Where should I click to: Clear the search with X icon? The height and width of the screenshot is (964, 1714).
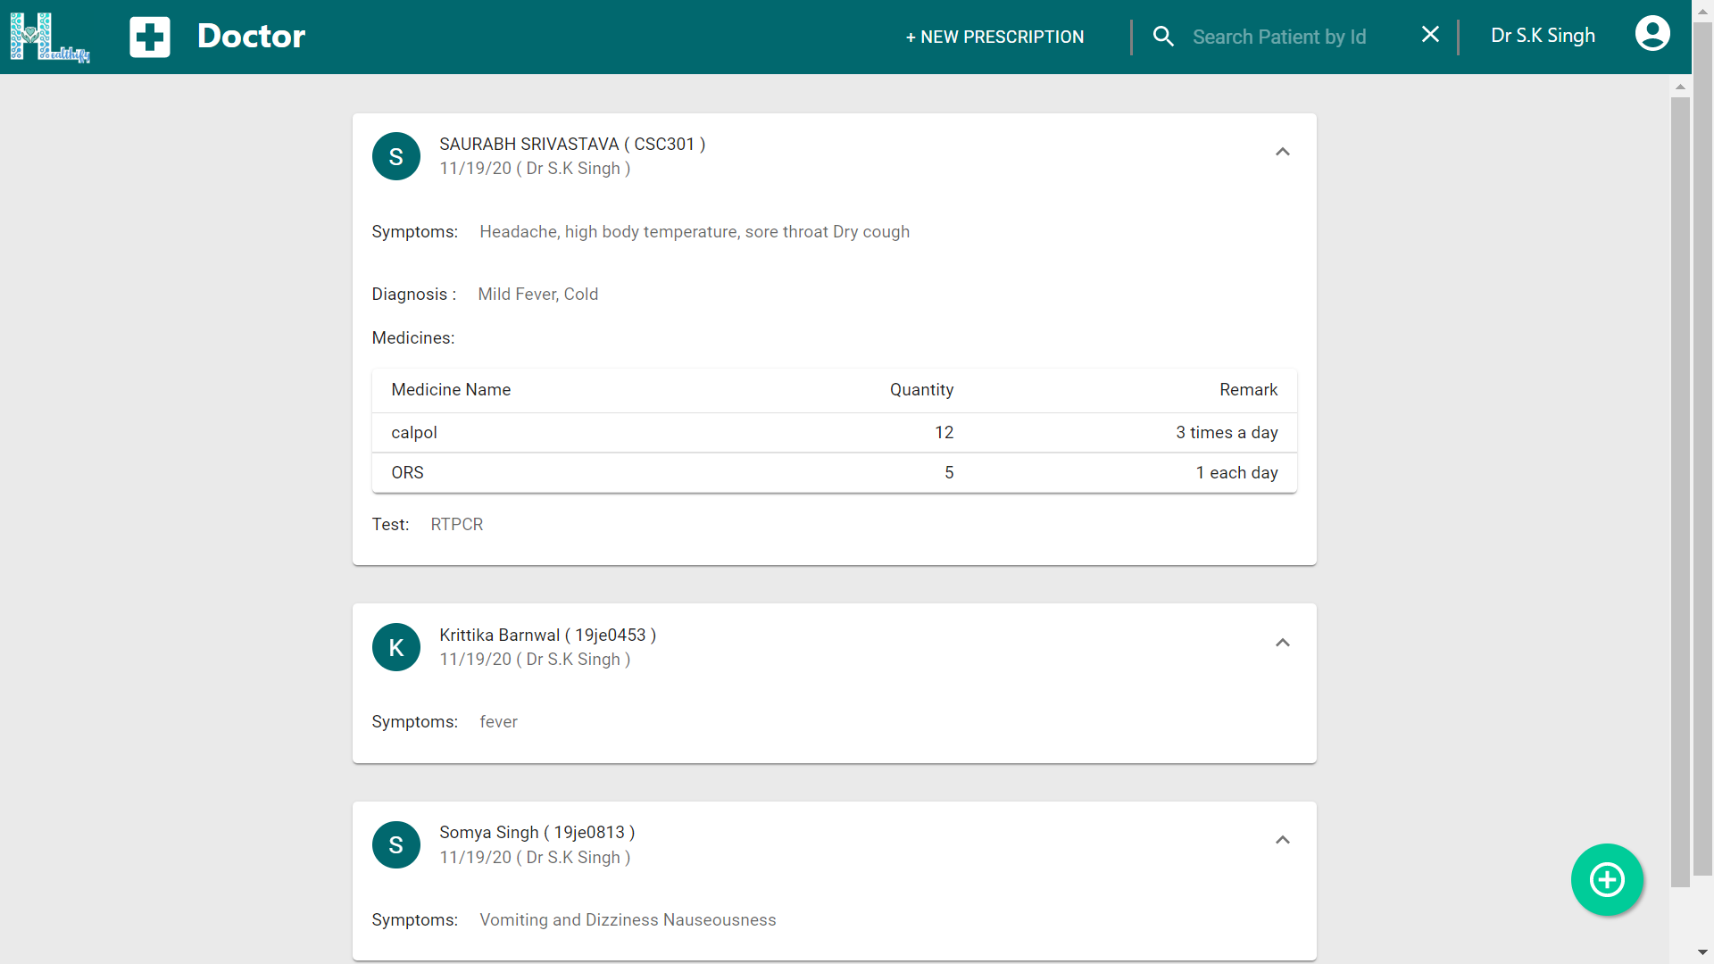pos(1430,35)
